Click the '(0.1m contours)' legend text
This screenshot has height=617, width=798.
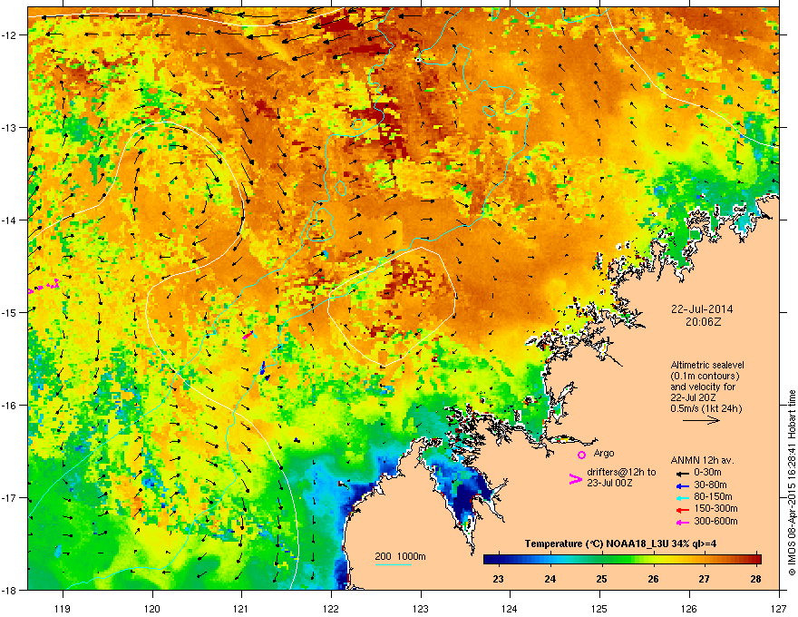pyautogui.click(x=705, y=377)
